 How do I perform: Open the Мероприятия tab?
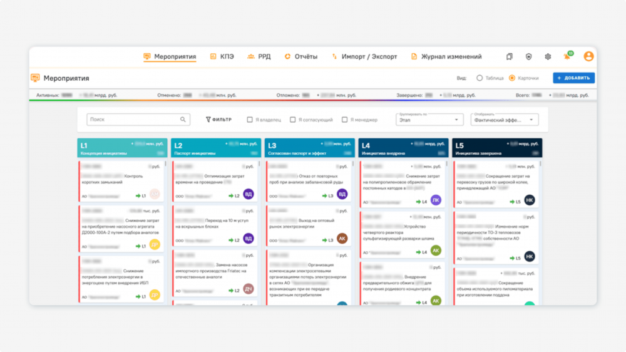170,57
